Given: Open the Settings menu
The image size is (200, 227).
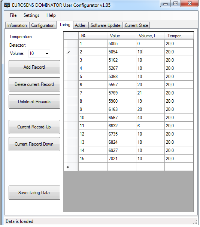Looking at the screenshot, I should (31, 15).
